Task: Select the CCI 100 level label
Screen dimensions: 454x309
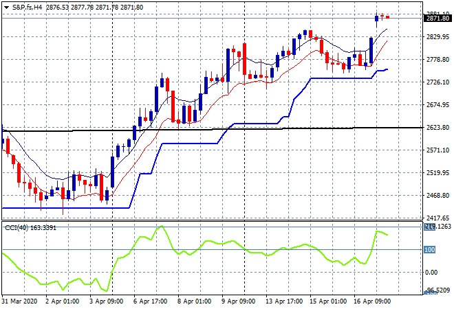Action: coord(429,250)
